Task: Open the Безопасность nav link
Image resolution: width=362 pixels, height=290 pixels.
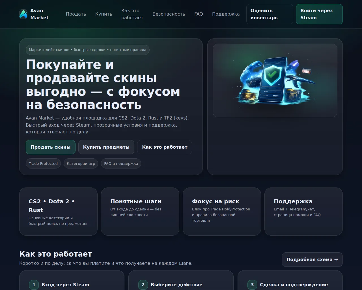Action: pyautogui.click(x=169, y=14)
